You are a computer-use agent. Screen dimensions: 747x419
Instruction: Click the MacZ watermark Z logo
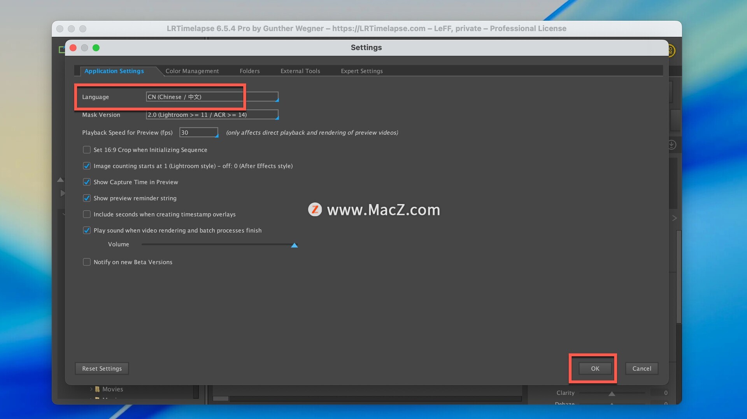tap(315, 209)
